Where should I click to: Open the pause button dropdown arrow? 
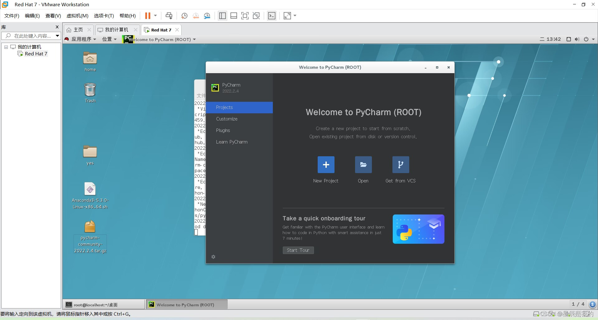(155, 16)
